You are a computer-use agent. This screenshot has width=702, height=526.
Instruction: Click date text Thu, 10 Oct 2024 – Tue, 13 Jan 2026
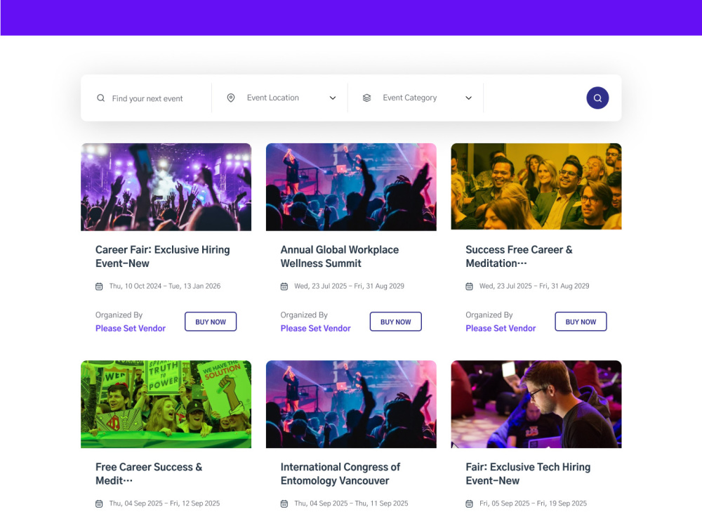coord(165,286)
